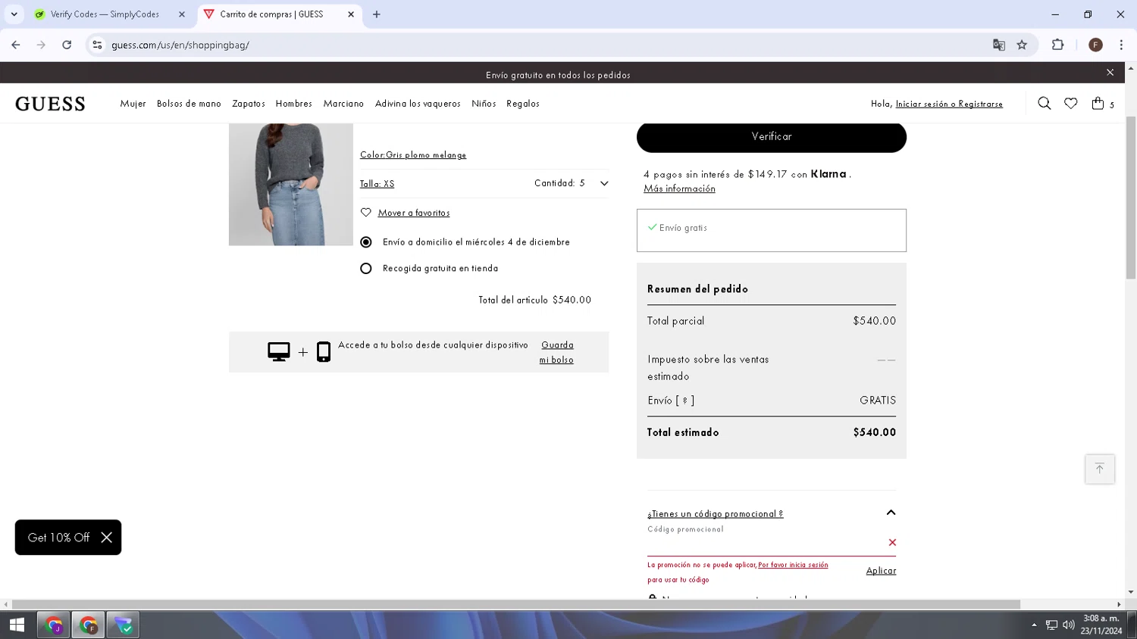This screenshot has height=639, width=1137.
Task: Show hidden system tray icons
Action: (1034, 625)
